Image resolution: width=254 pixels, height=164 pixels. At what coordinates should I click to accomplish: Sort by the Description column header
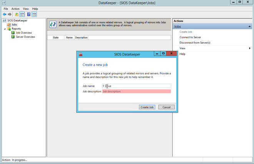(x=81, y=38)
